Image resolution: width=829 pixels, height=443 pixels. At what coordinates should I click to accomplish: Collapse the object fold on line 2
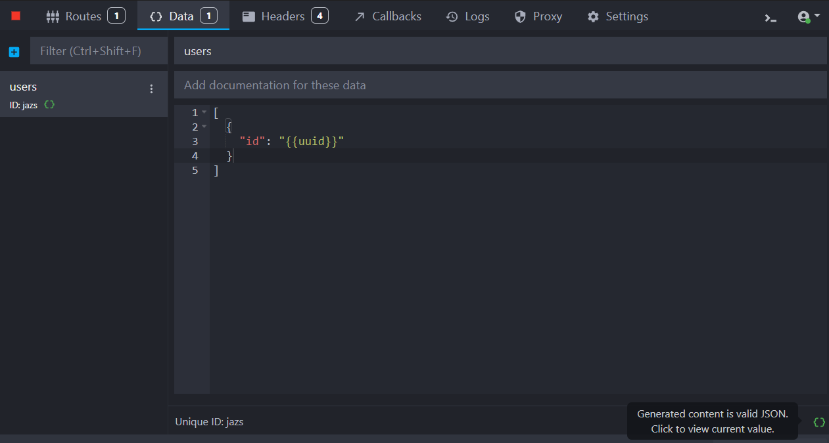tap(204, 127)
